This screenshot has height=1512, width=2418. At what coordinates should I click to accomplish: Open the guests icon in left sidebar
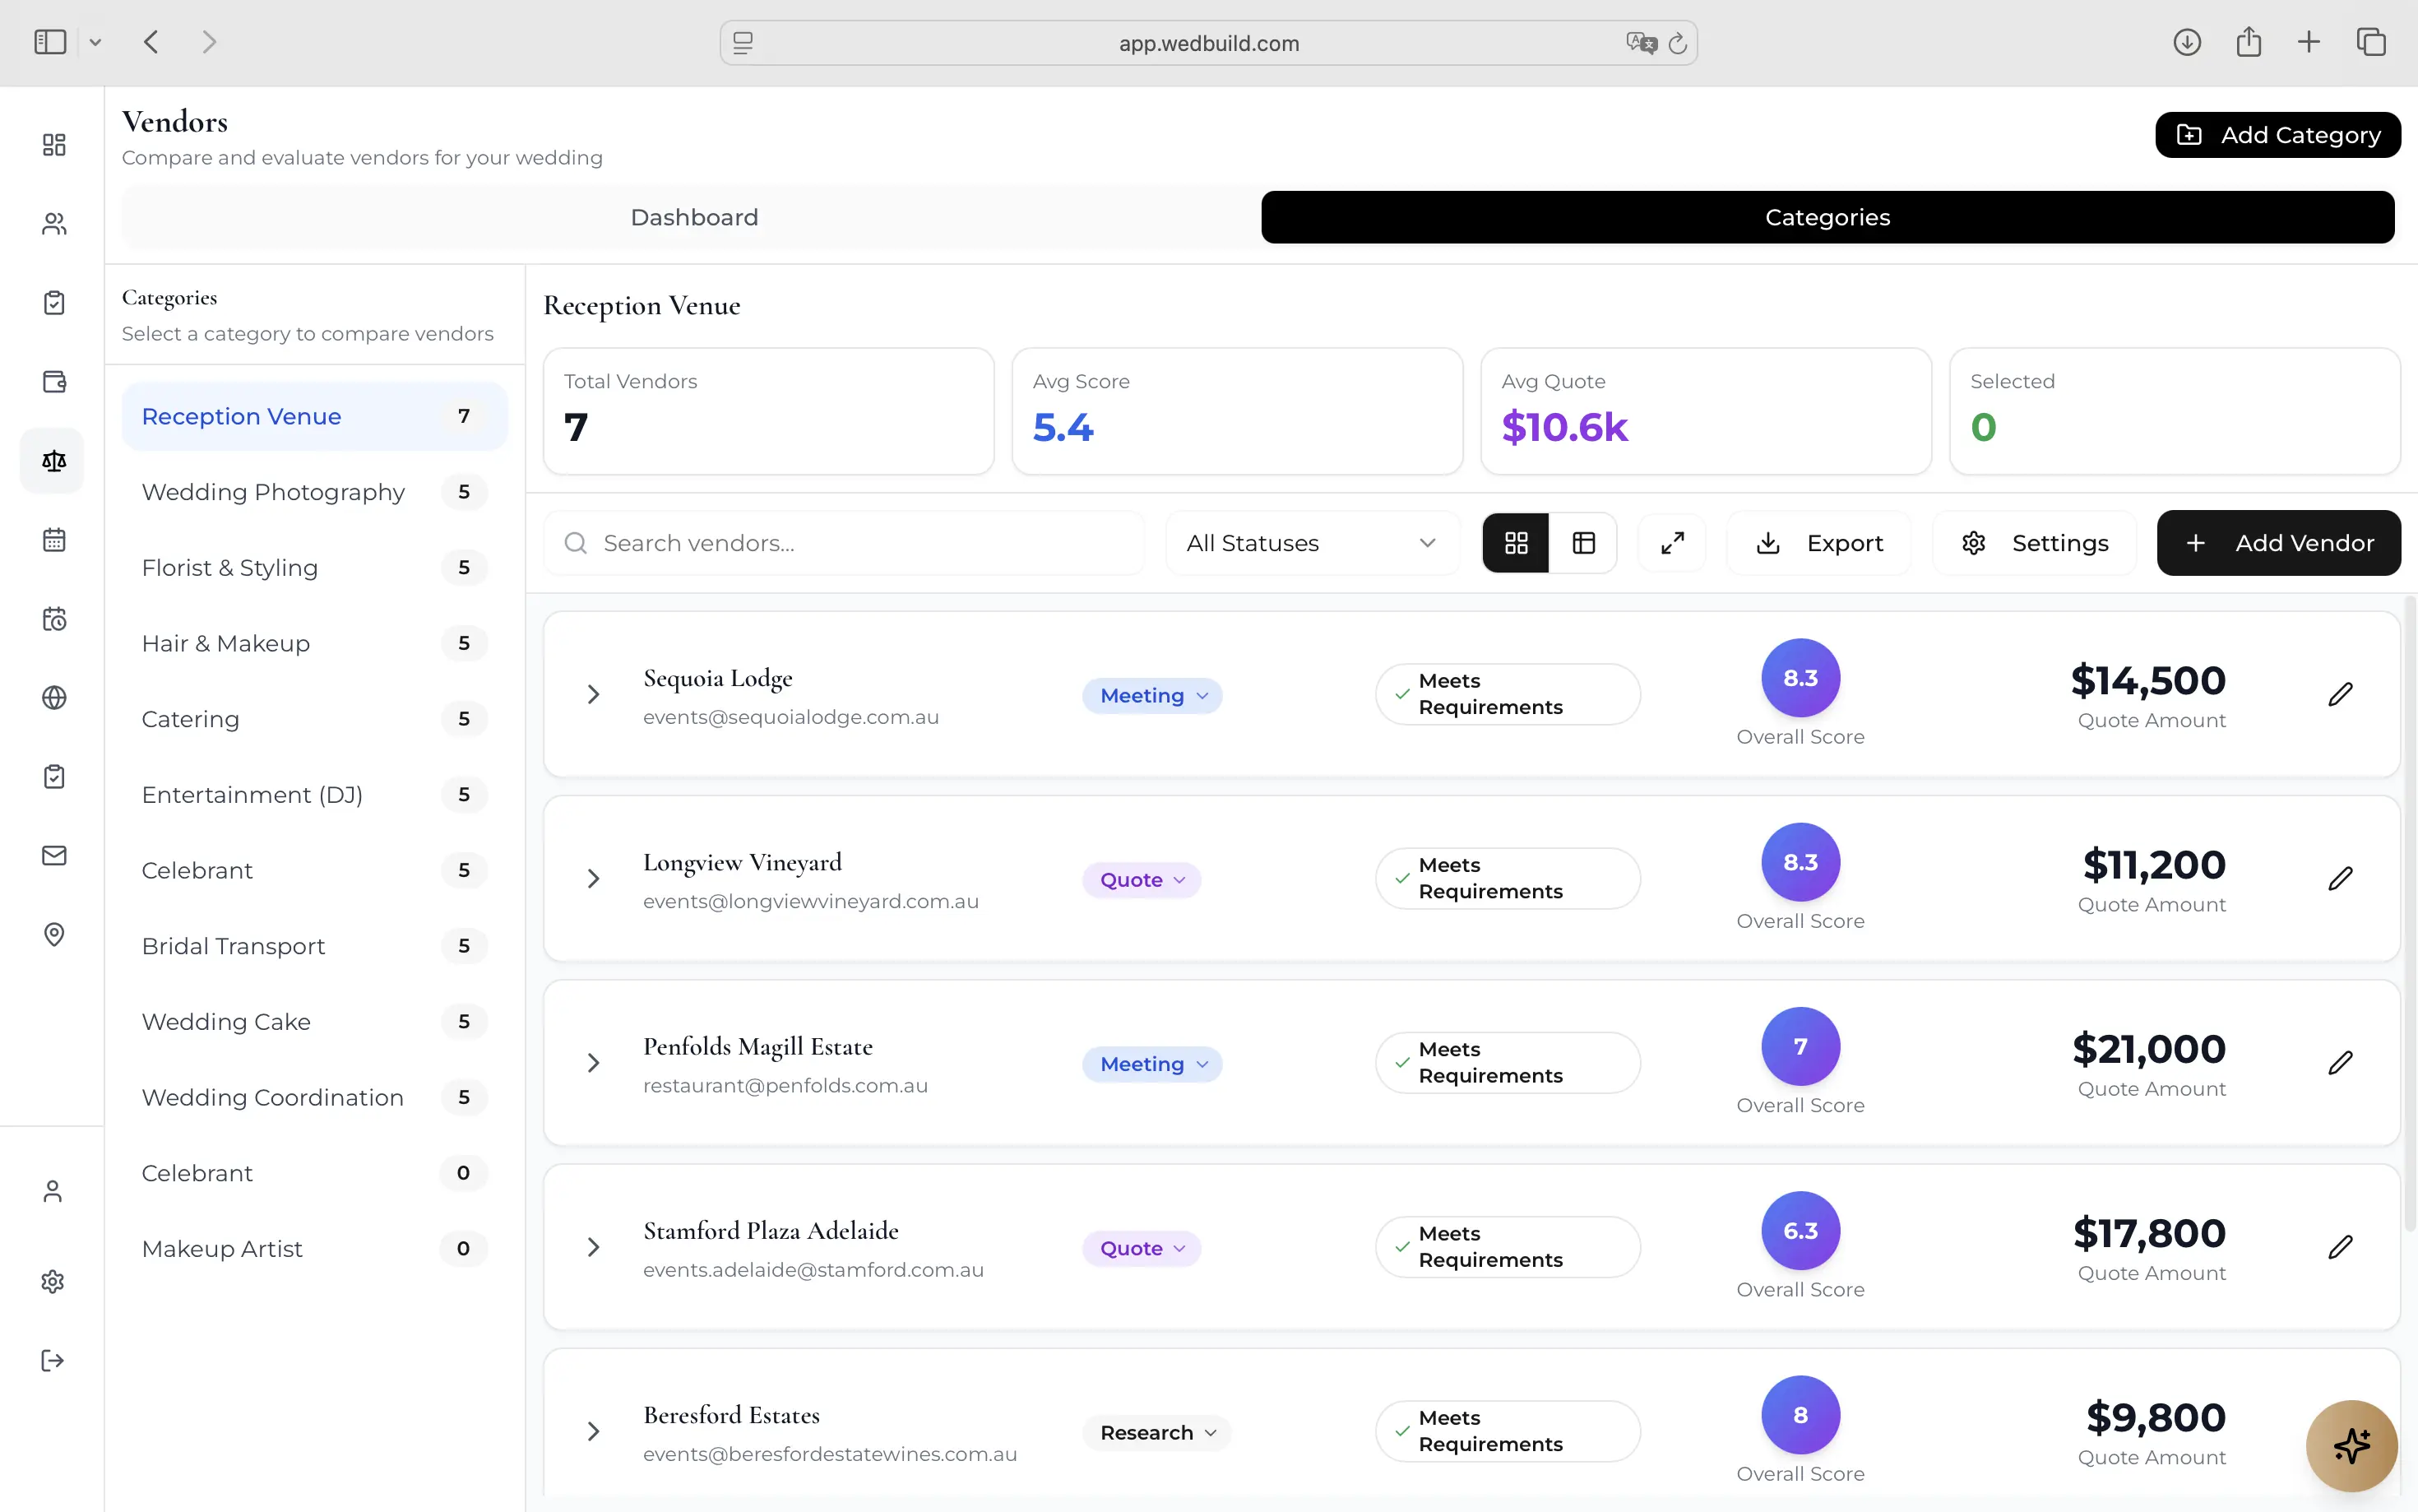click(54, 224)
